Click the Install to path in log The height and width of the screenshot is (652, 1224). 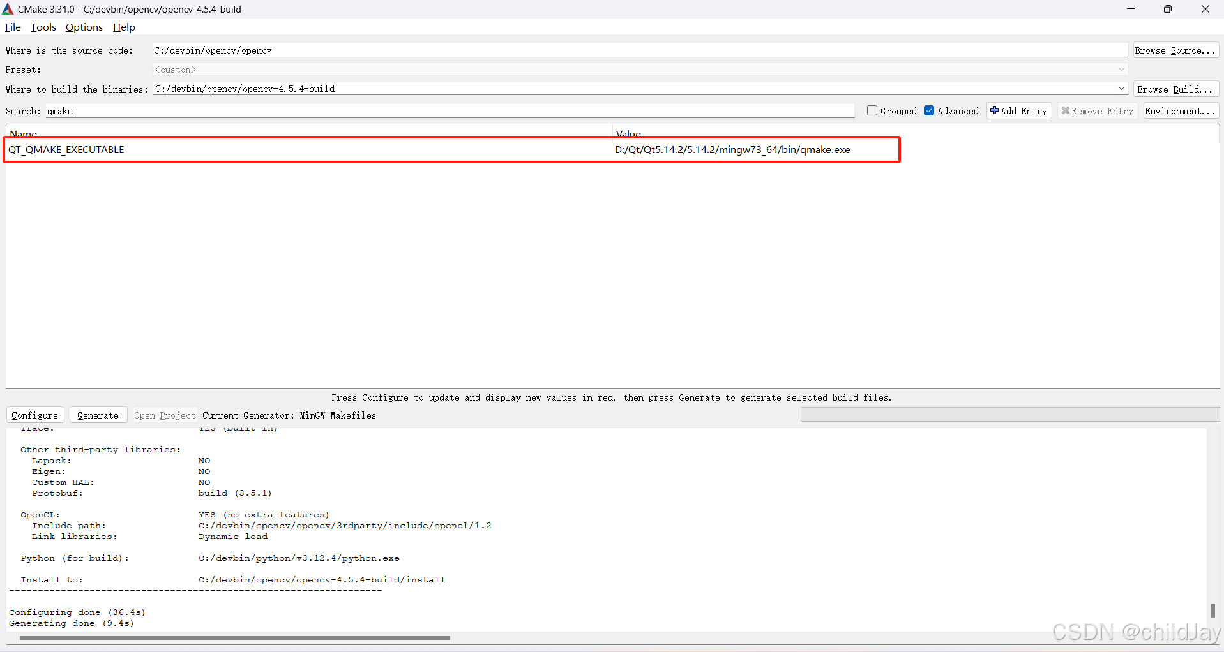point(322,580)
